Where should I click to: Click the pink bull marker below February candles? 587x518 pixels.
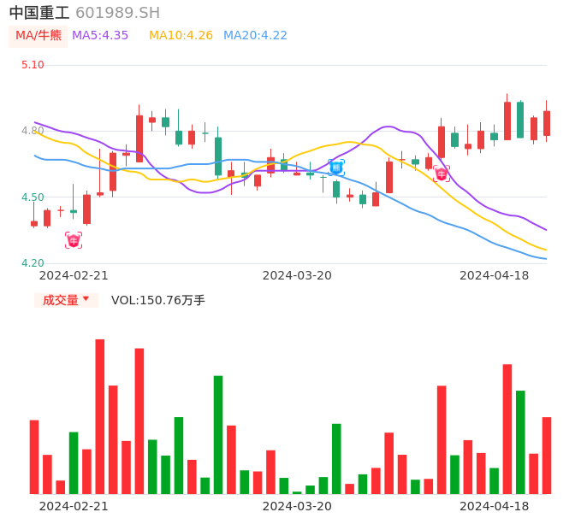tap(74, 240)
